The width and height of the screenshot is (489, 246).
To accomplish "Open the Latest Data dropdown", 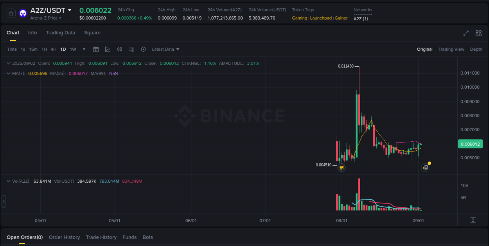I will [x=165, y=49].
